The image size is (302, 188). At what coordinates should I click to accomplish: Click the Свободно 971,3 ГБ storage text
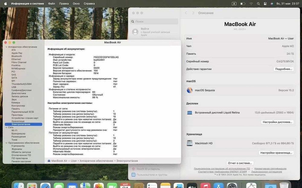pos(273,143)
